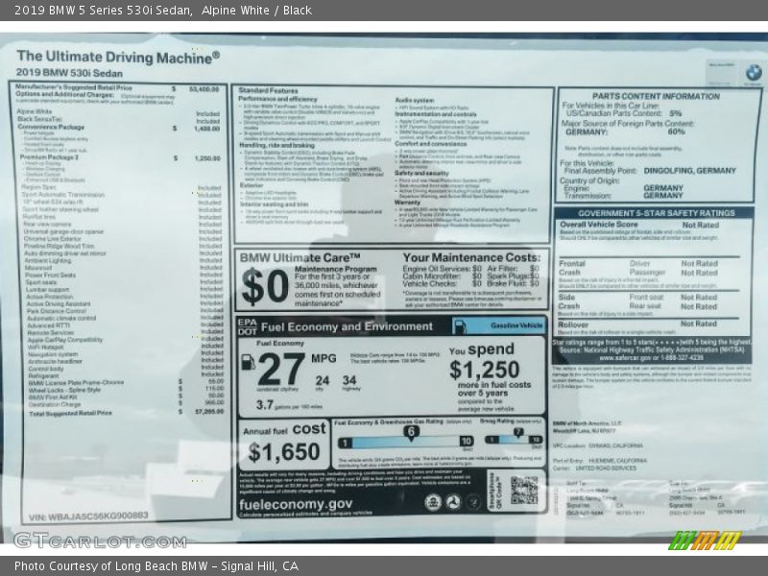Viewport: 768px width, 576px height.
Task: Select the Premium Package 2 line
Action: 120,157
